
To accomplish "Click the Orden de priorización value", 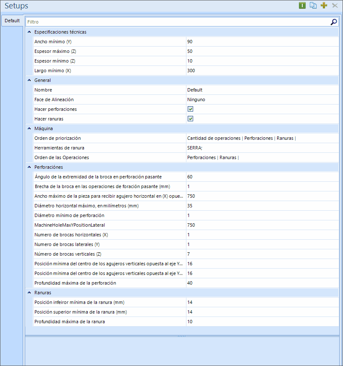I will (x=262, y=138).
